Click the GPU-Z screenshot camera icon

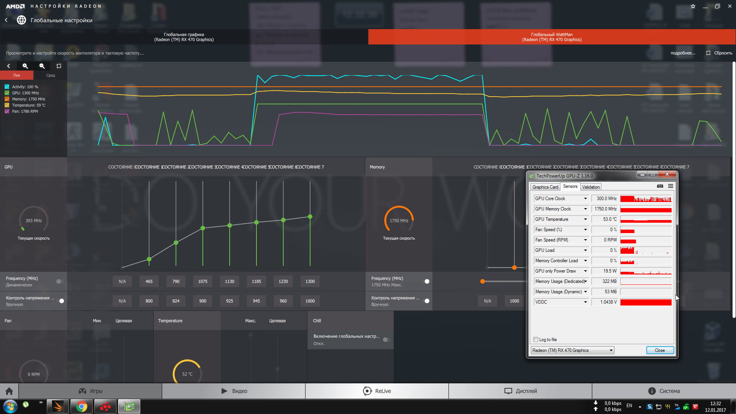(x=660, y=186)
